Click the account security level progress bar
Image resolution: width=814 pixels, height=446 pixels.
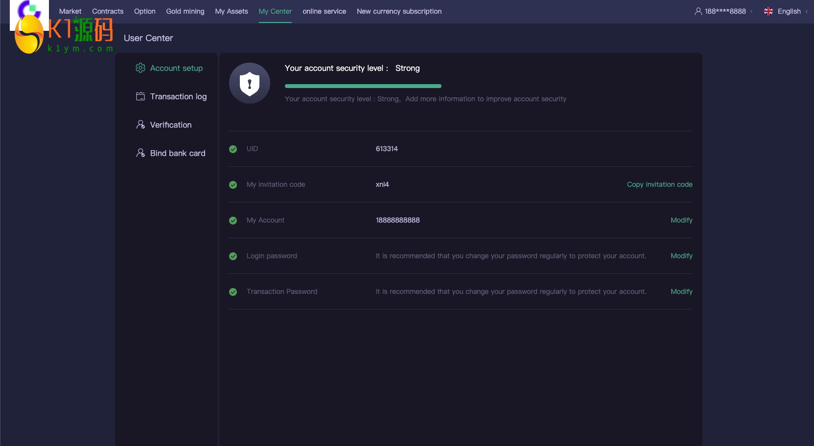click(x=363, y=86)
